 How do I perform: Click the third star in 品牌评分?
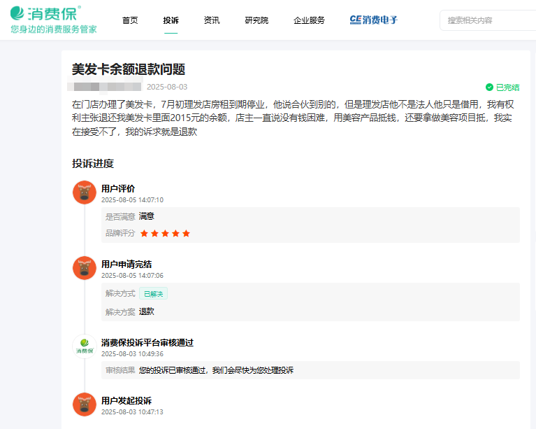click(x=166, y=233)
